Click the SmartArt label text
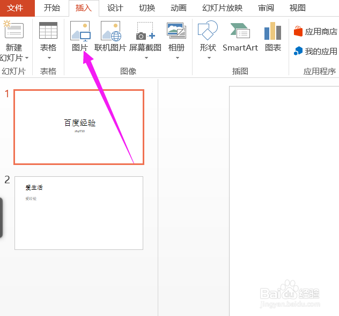Viewport: 339px width, 316px height. [x=240, y=48]
